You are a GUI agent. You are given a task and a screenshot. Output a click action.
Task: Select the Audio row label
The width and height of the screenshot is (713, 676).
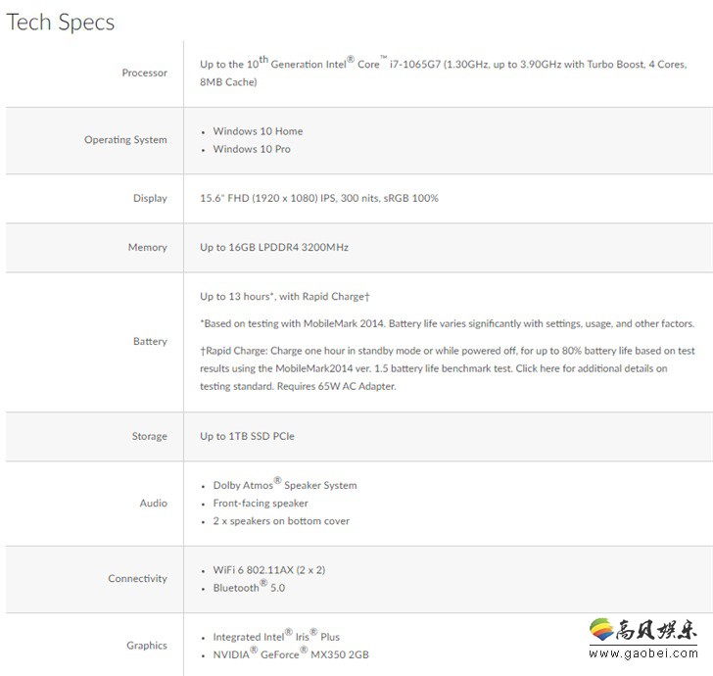pyautogui.click(x=153, y=504)
